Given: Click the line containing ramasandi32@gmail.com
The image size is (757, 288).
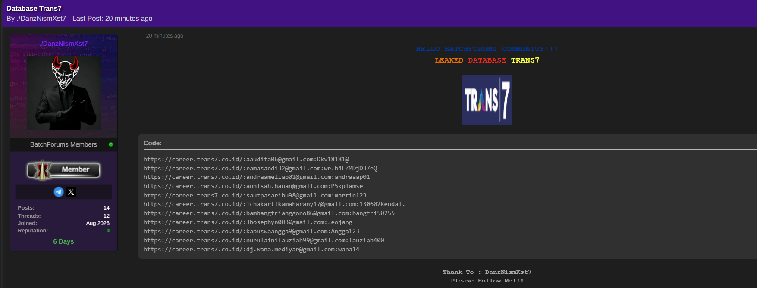Looking at the screenshot, I should [261, 168].
